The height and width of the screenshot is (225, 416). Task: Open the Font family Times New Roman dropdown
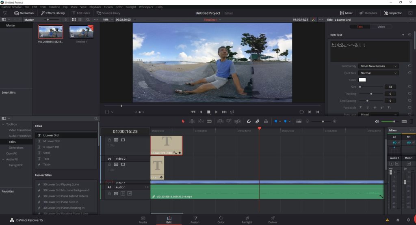point(378,66)
